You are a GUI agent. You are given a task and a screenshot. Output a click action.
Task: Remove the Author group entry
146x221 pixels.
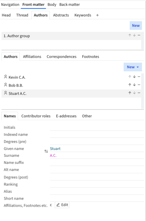(139, 35)
